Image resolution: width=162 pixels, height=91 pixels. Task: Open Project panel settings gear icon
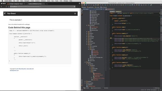[x=101, y=9]
